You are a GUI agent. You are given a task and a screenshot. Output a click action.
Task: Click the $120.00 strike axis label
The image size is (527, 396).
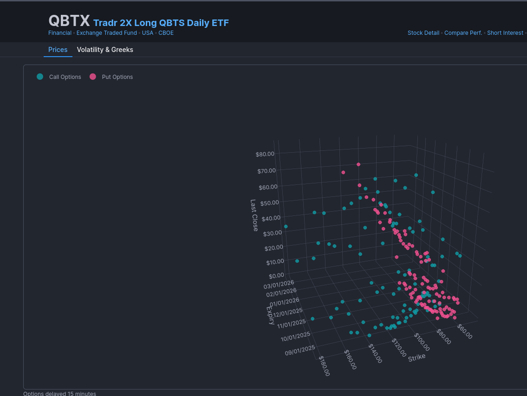point(399,348)
